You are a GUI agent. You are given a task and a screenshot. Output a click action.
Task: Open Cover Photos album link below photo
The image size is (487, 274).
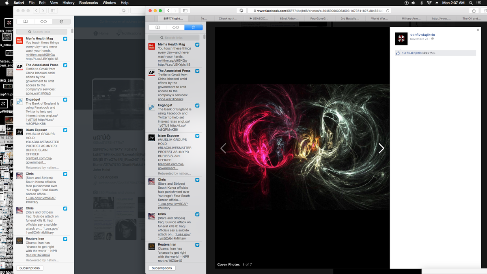(228, 265)
